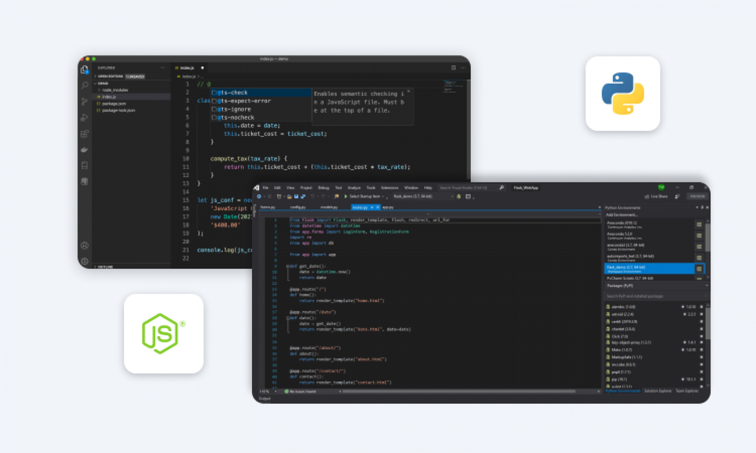Switch to Solution Explorer tab
The height and width of the screenshot is (453, 756).
[657, 391]
